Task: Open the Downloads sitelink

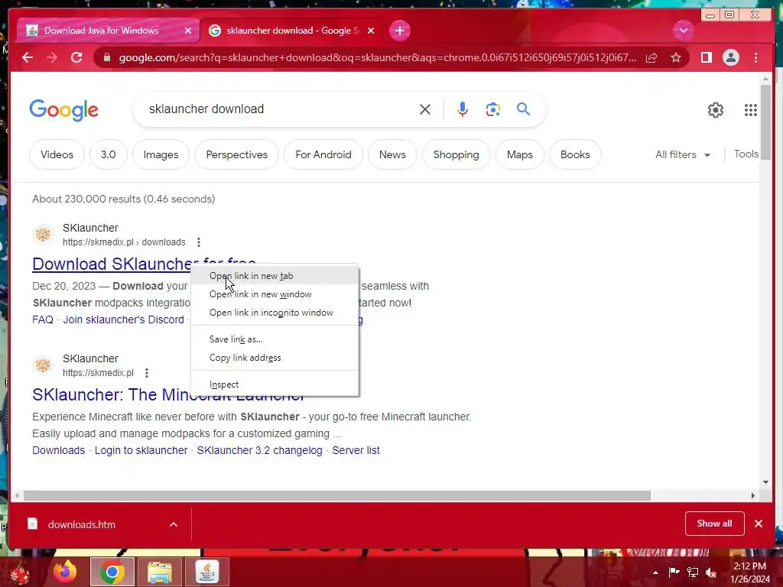Action: click(58, 450)
